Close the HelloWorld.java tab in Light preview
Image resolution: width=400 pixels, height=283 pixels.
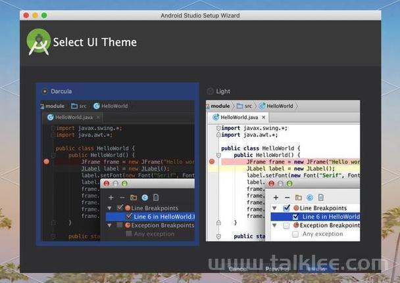tap(264, 118)
